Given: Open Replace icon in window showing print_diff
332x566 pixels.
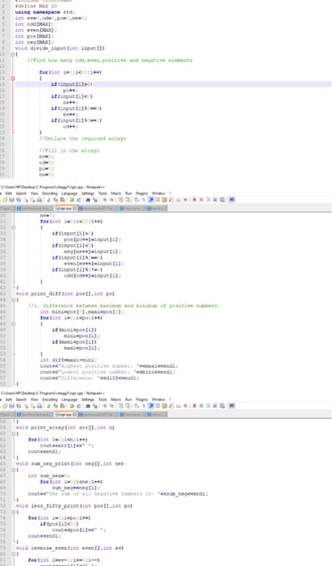Looking at the screenshot, I should pyautogui.click(x=95, y=200).
